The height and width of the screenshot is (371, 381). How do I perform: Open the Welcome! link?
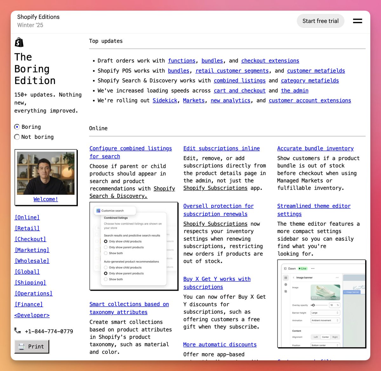click(x=46, y=199)
